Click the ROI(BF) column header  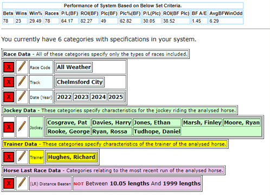(x=89, y=13)
